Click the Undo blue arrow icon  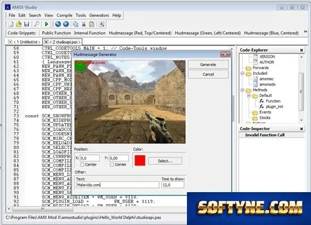(58, 24)
